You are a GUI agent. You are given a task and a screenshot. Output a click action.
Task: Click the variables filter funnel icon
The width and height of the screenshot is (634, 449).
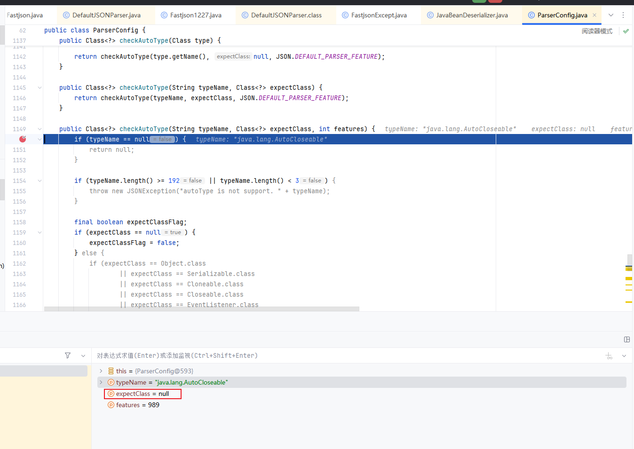pyautogui.click(x=68, y=355)
